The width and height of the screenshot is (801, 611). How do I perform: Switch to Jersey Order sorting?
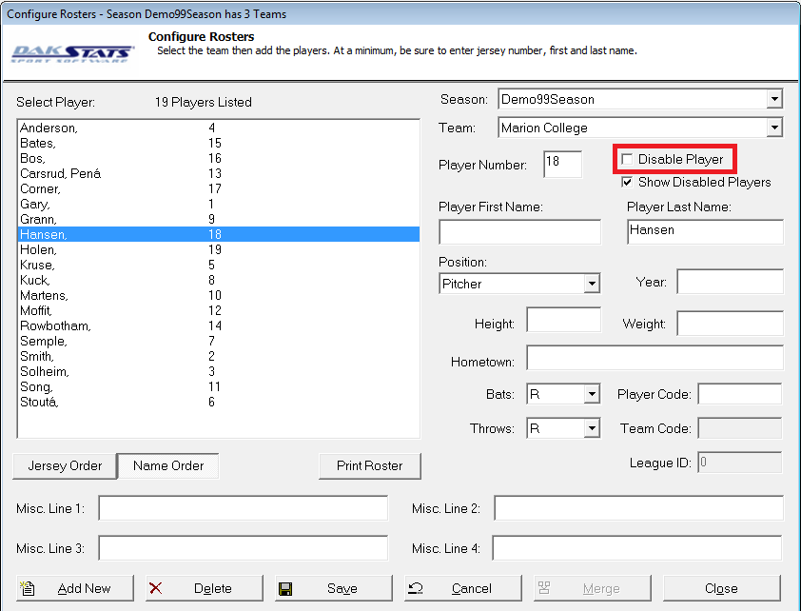click(x=64, y=465)
